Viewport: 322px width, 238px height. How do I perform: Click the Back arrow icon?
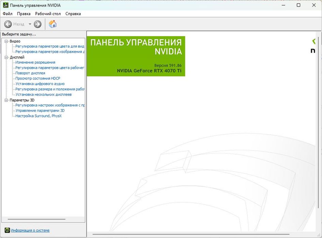click(8, 24)
